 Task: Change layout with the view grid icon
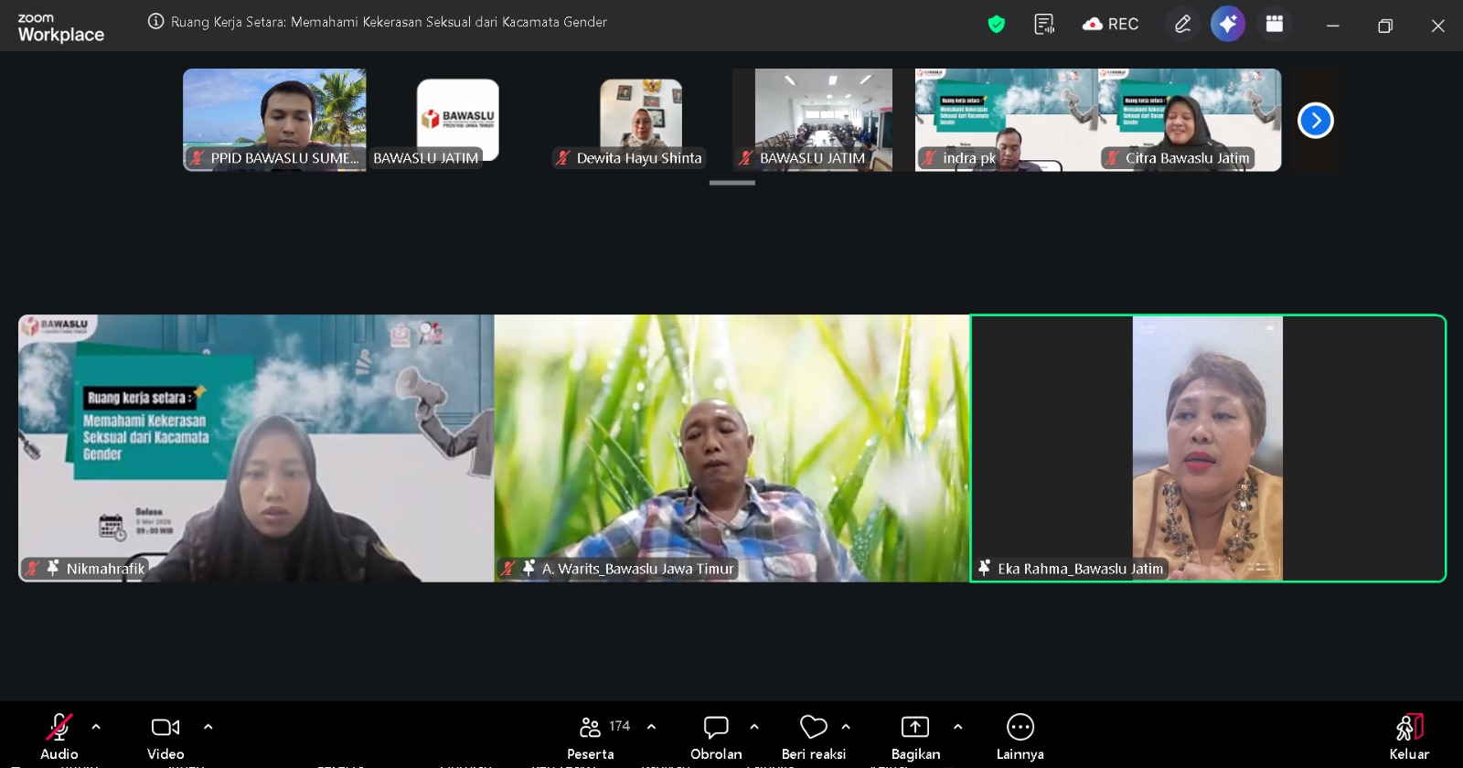tap(1275, 24)
